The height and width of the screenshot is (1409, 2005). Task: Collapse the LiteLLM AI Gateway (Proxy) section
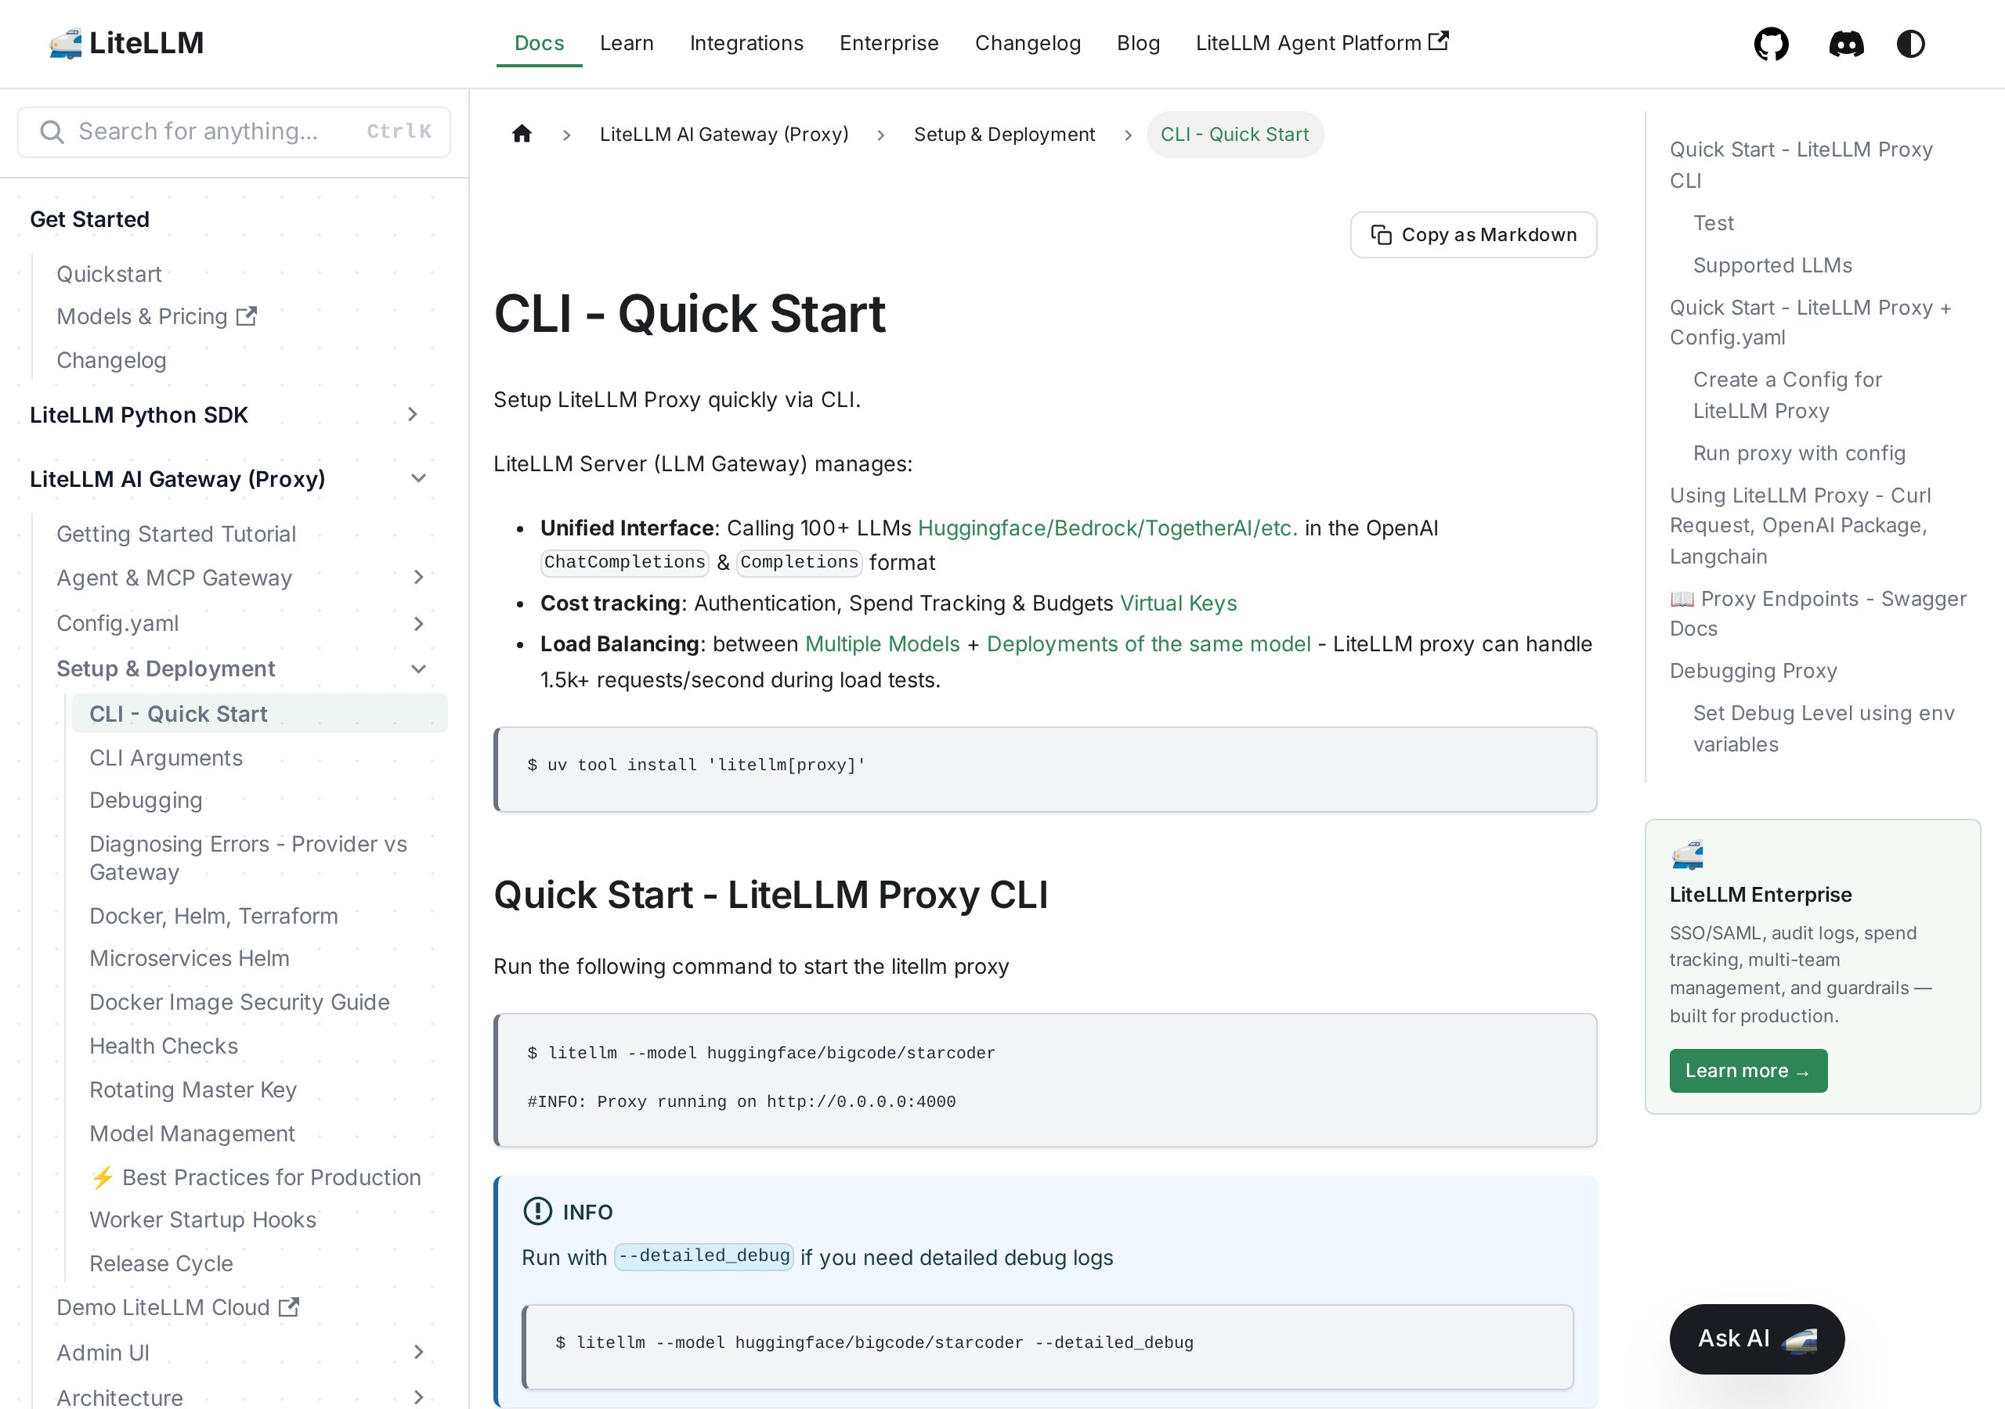click(418, 478)
